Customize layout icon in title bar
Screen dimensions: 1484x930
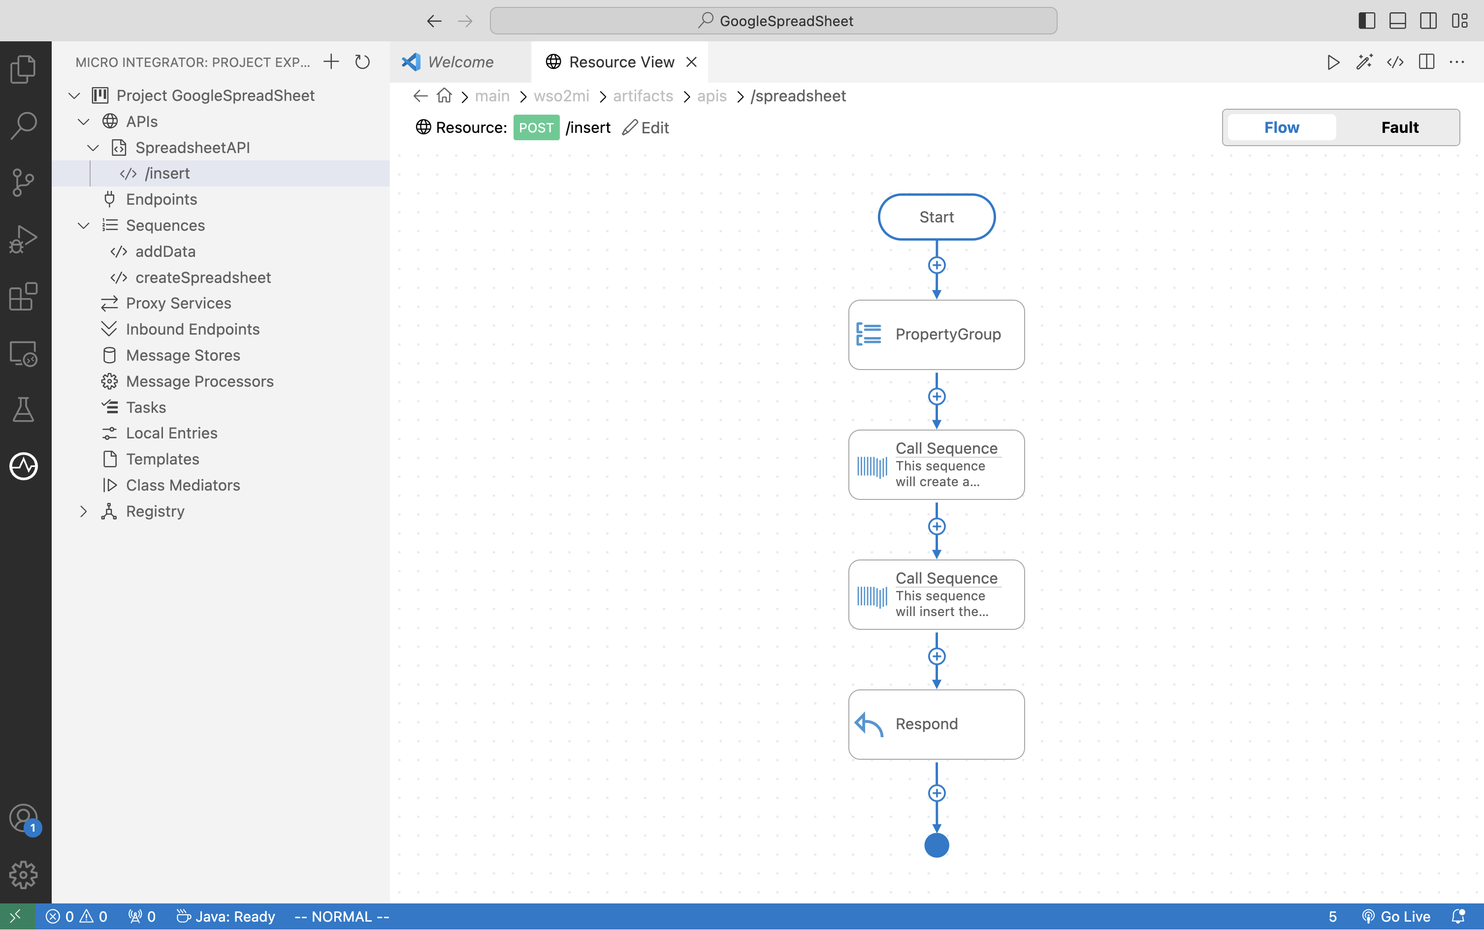click(1459, 21)
